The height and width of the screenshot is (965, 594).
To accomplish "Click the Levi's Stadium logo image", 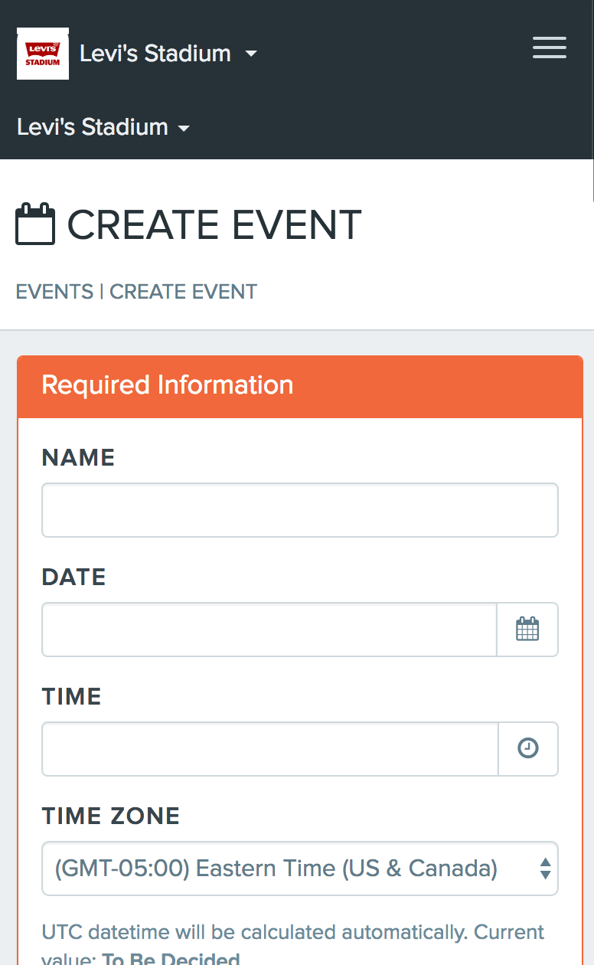I will click(x=43, y=54).
